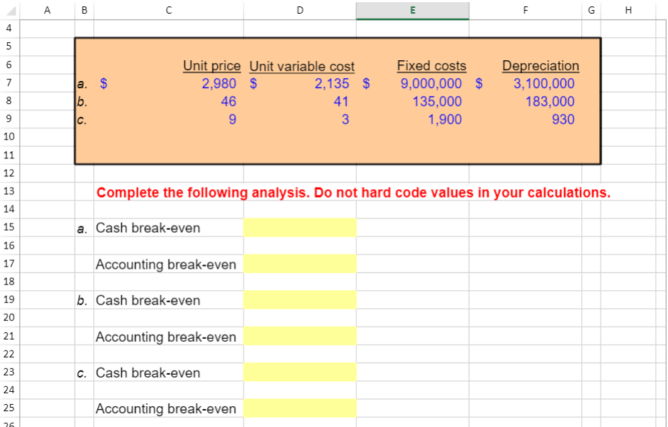This screenshot has width=668, height=427.
Task: Select the fixed costs value 9,000,000
Action: 431,83
